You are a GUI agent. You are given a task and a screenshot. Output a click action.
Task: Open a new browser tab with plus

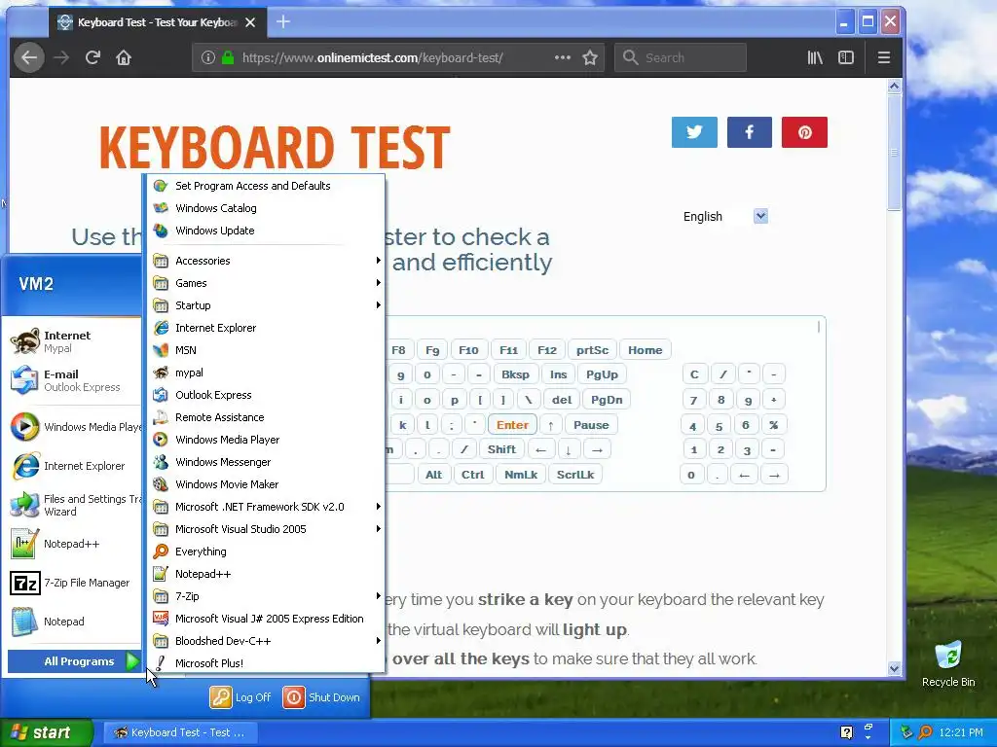pyautogui.click(x=283, y=22)
